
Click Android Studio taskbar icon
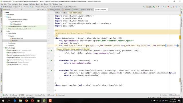pos(44,100)
